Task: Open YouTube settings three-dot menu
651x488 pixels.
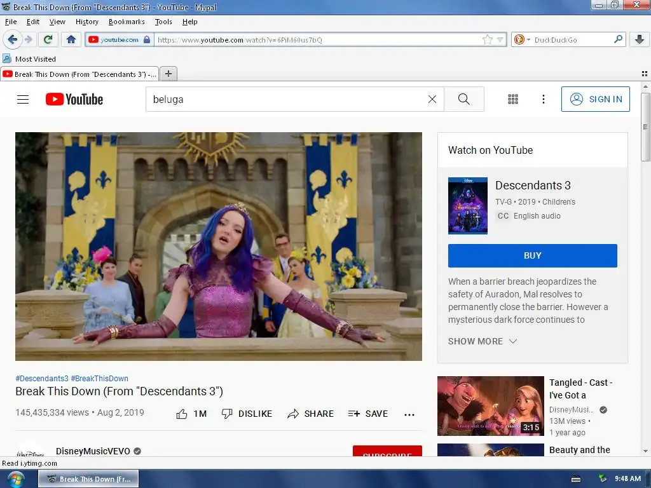Action: click(543, 99)
